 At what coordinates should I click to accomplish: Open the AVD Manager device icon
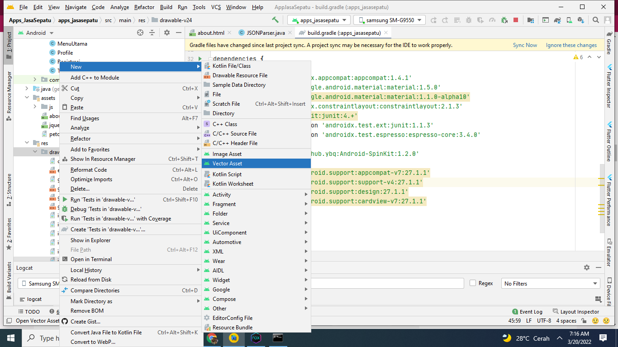pos(570,20)
